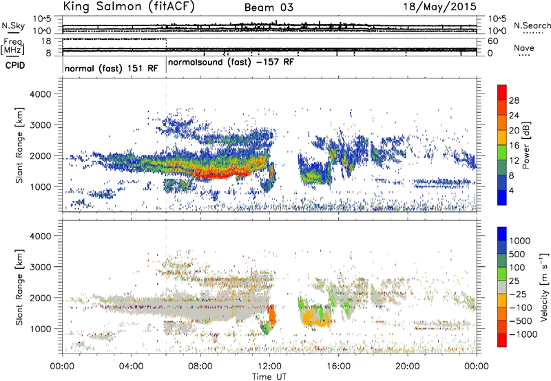This screenshot has width=551, height=381.
Task: Click the 'Slant Range [km]' label of the power panel
Action: [x=19, y=145]
